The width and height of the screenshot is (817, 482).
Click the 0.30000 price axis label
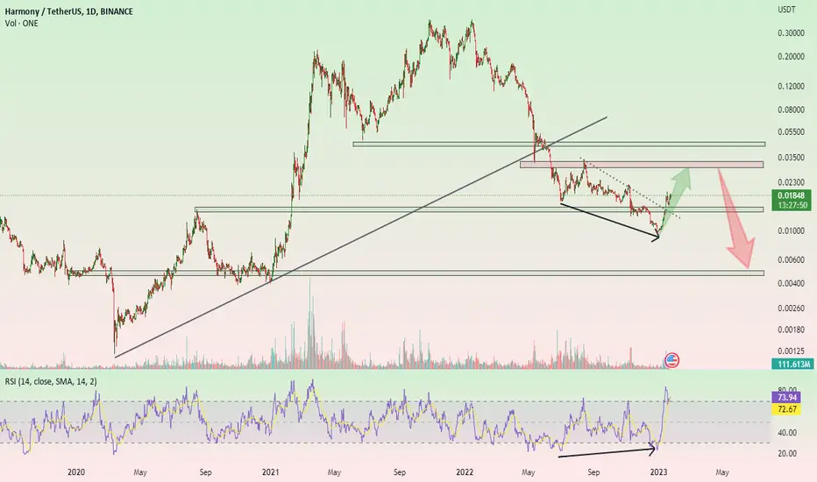[x=791, y=32]
